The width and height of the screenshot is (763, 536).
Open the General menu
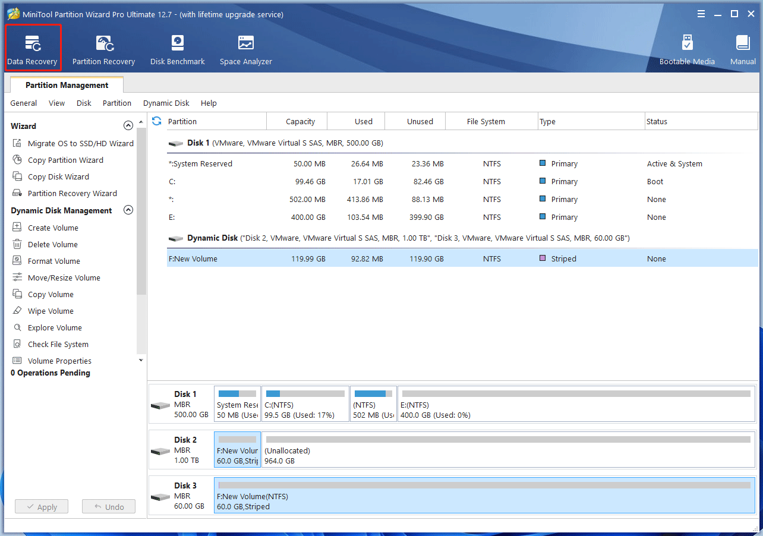[x=24, y=103]
